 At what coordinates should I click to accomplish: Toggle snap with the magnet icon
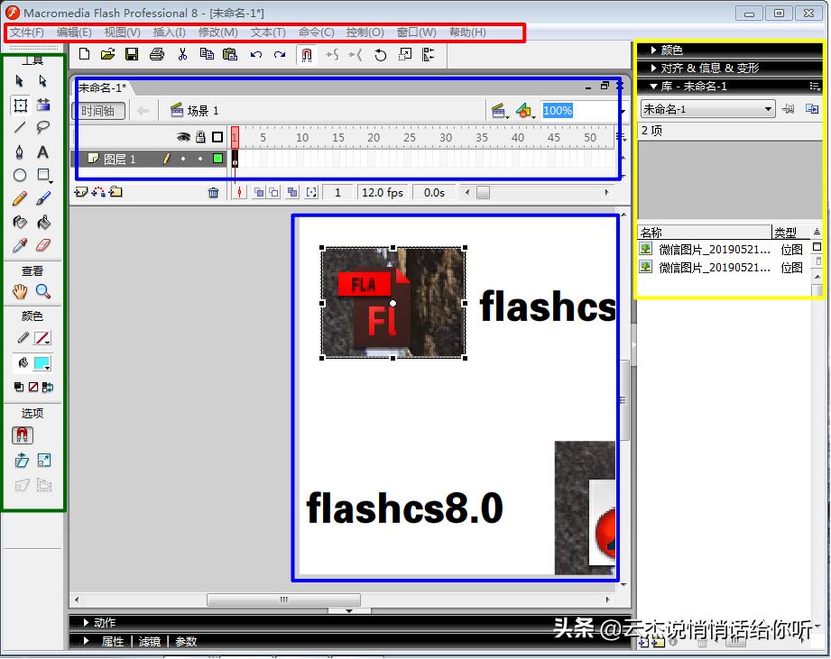click(307, 55)
